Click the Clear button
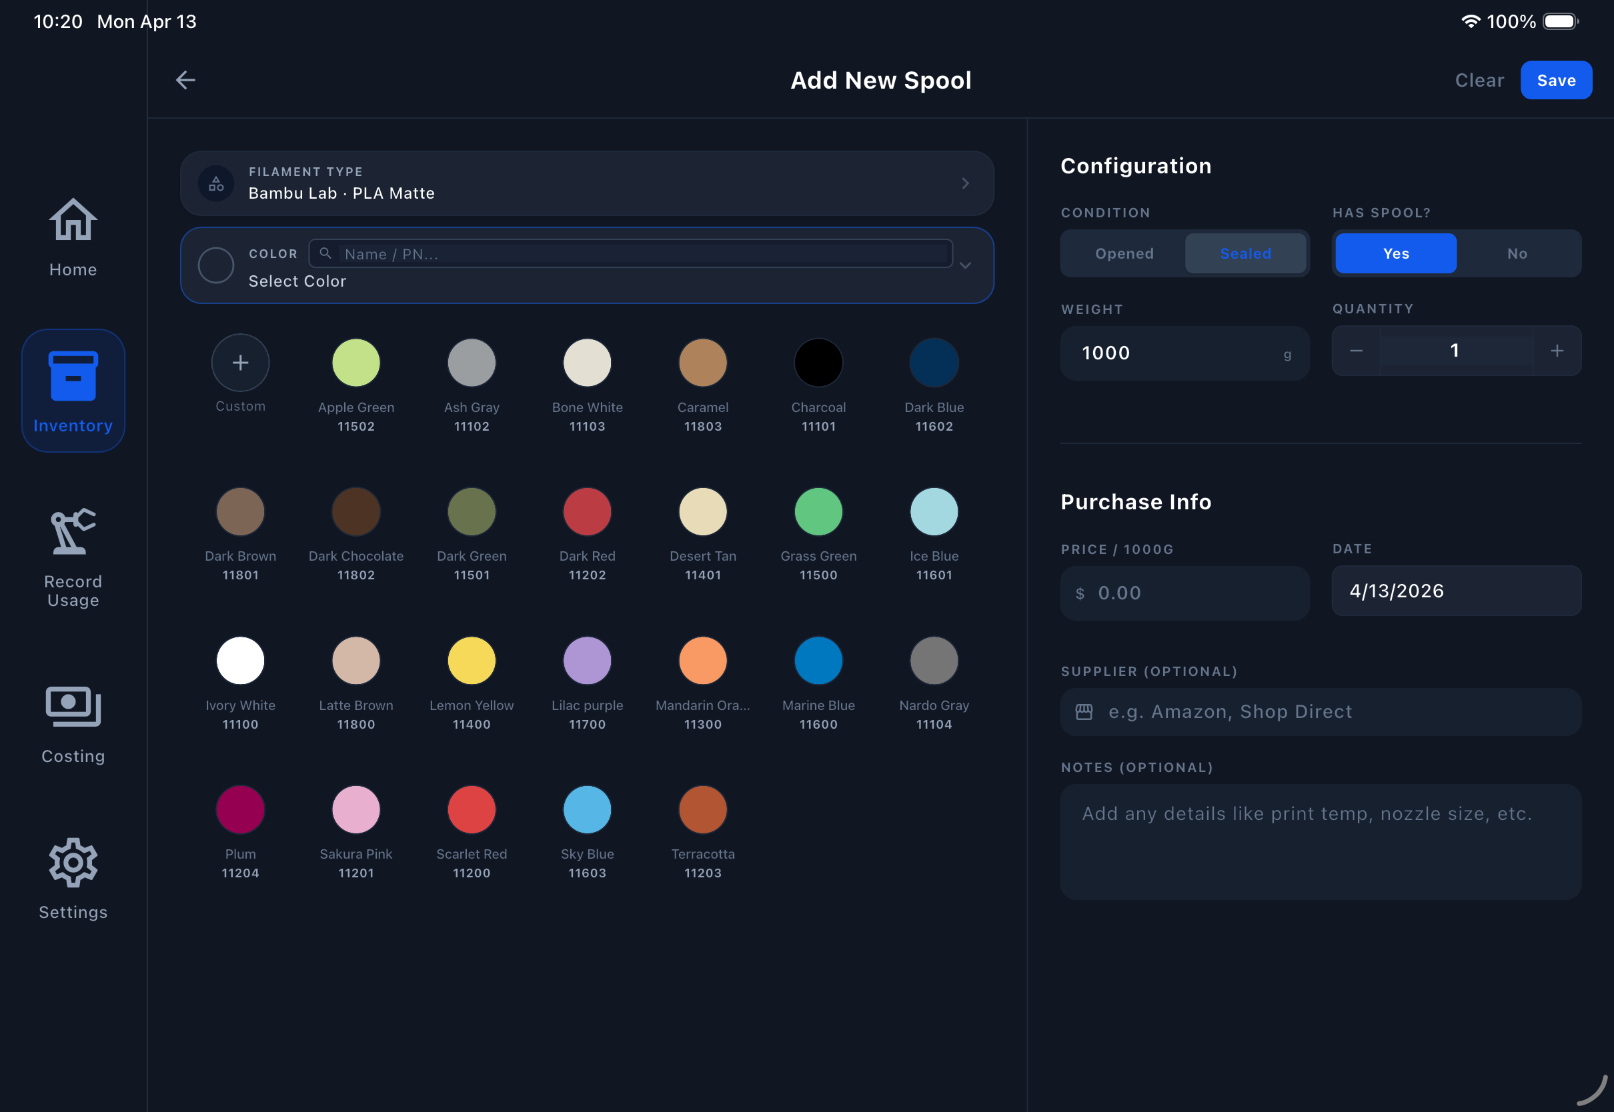1614x1112 pixels. click(1478, 80)
